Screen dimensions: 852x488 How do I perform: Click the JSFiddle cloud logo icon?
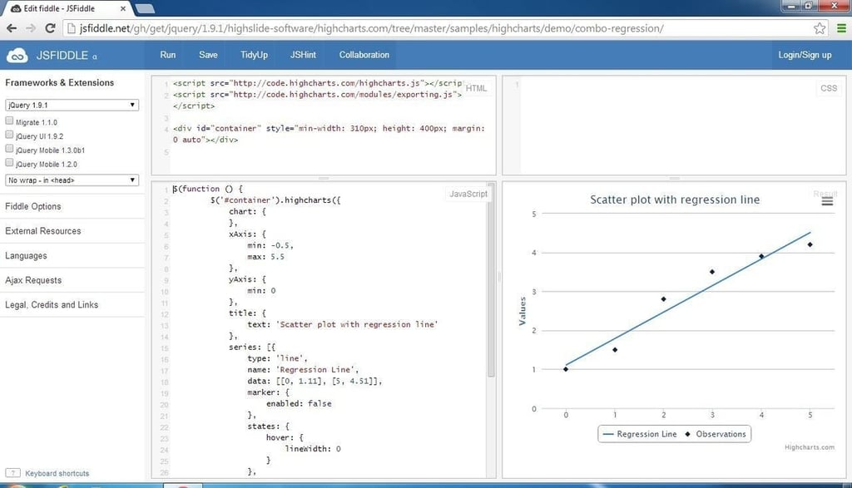(17, 56)
